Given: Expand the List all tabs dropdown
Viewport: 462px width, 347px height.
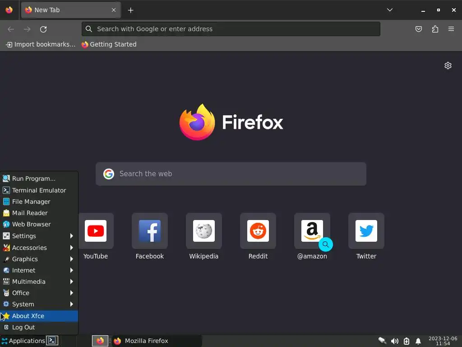Looking at the screenshot, I should pos(389,10).
